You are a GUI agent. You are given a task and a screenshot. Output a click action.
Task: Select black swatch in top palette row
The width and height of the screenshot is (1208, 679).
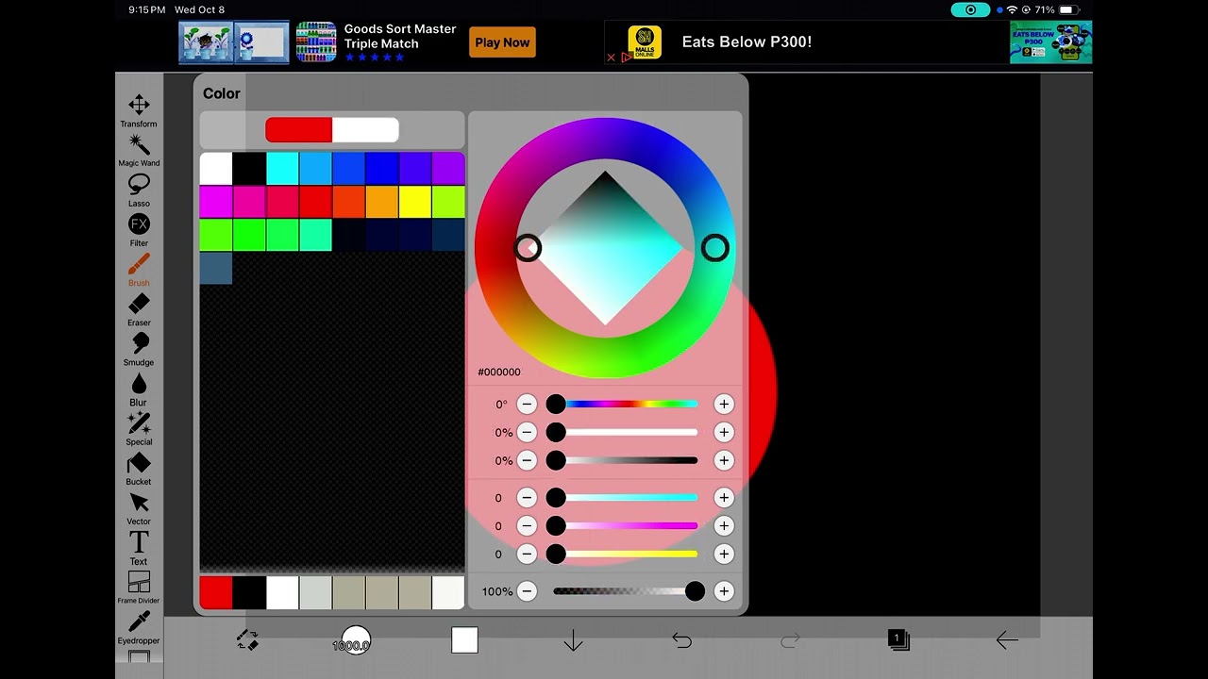249,169
